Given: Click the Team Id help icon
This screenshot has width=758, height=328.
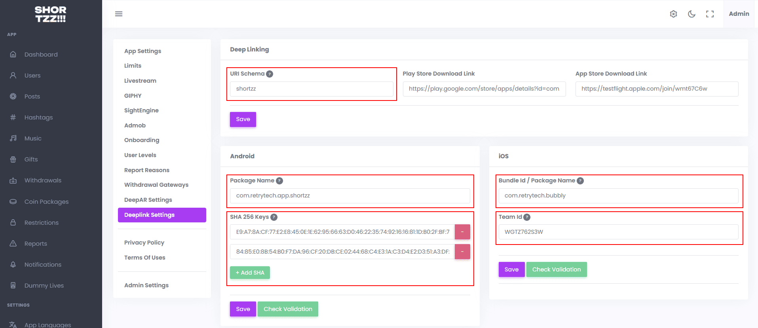Looking at the screenshot, I should (527, 217).
